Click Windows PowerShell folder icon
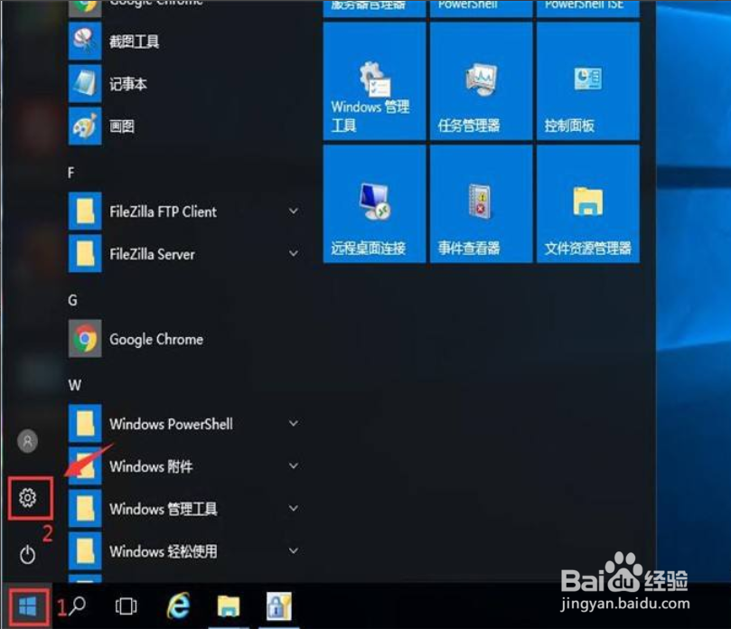Image resolution: width=731 pixels, height=629 pixels. coord(85,423)
